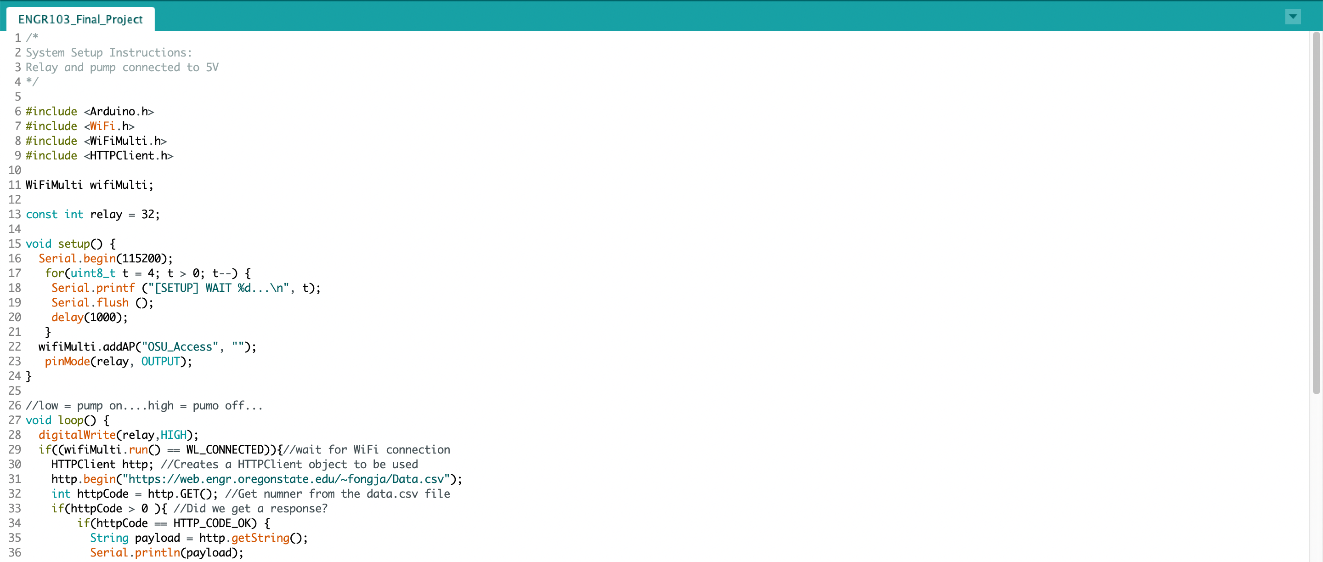Select the ENGR103_Final_Project tab
Screen dimensions: 1323x562
click(80, 19)
